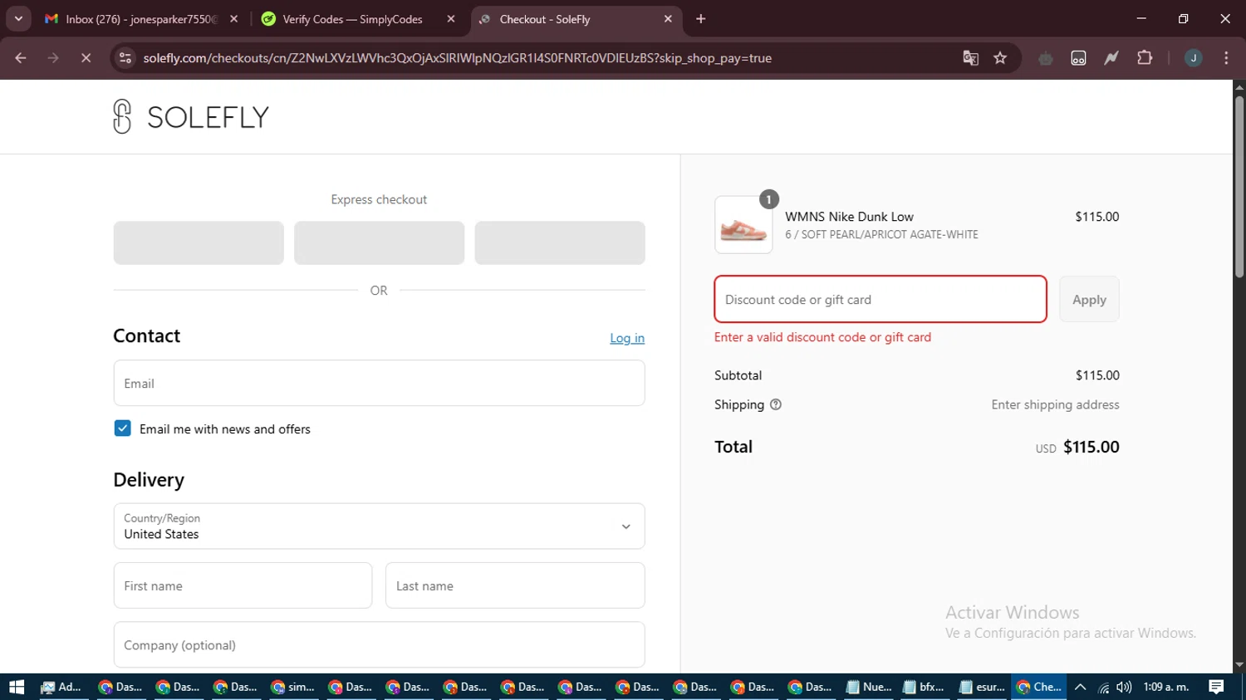1246x700 pixels.
Task: Open the 'bfx...' notepad taskbar item
Action: coord(925,687)
